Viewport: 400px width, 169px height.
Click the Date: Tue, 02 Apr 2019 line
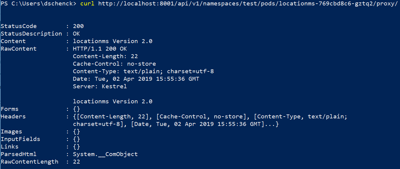136,79
